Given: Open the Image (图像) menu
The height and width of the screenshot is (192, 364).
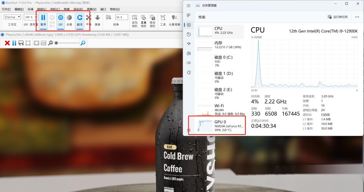Looking at the screenshot, I should point(67,9).
